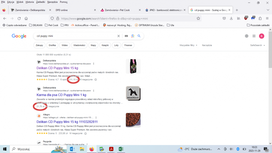Viewport: 272px width, 153px height.
Task: Open Google on-screen keyboard
Action: tap(126, 36)
